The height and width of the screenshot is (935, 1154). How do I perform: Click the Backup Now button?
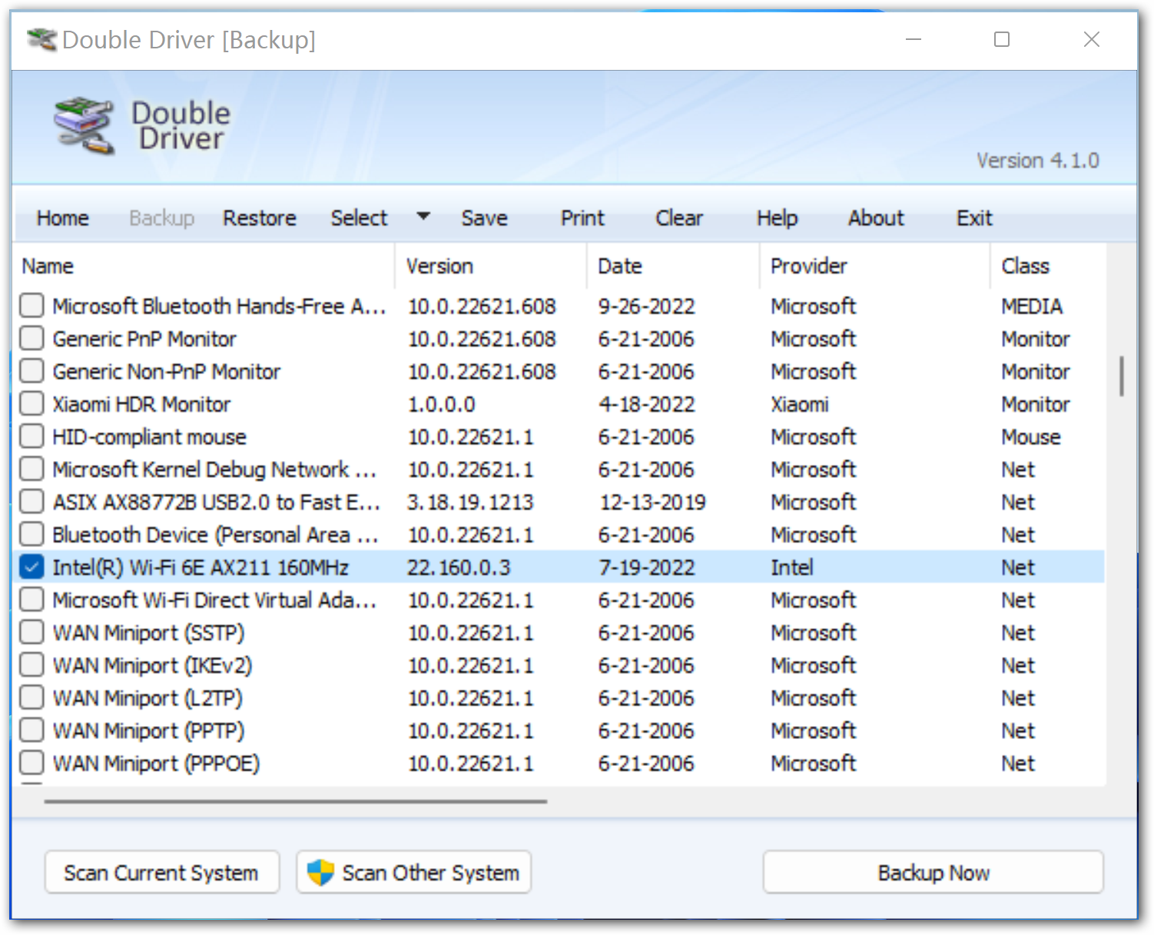pos(933,872)
